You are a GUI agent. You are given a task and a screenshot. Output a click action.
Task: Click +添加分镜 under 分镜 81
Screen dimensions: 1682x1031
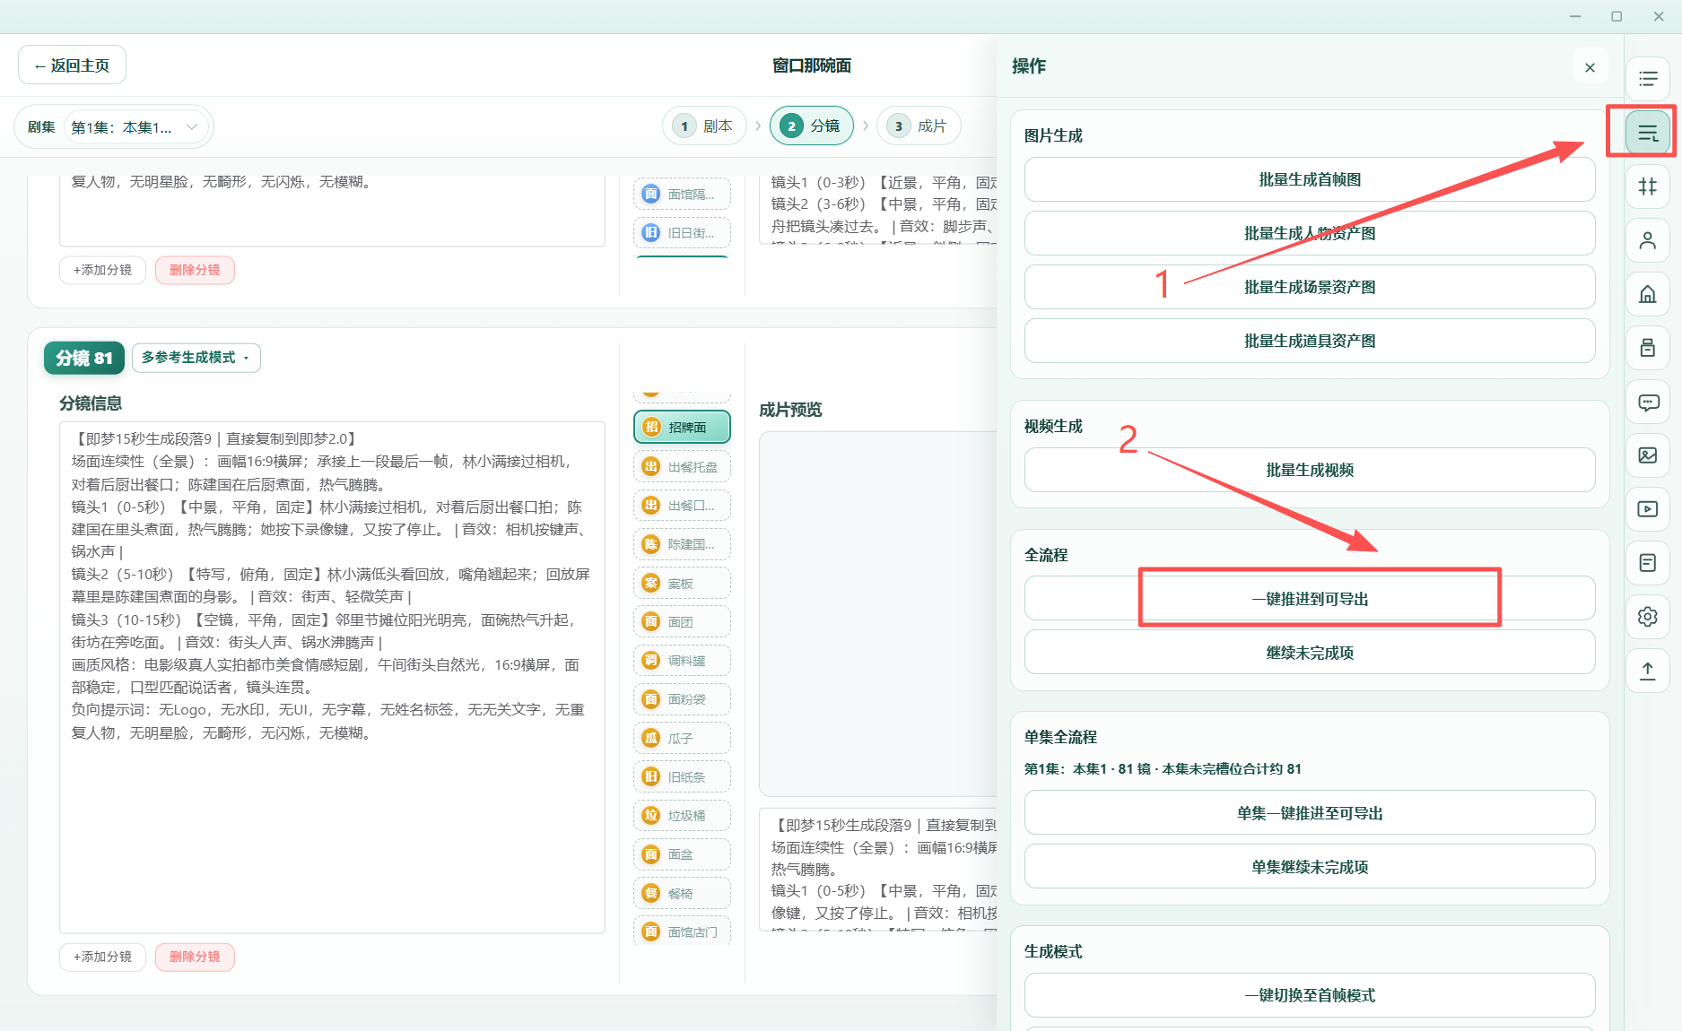pyautogui.click(x=102, y=957)
